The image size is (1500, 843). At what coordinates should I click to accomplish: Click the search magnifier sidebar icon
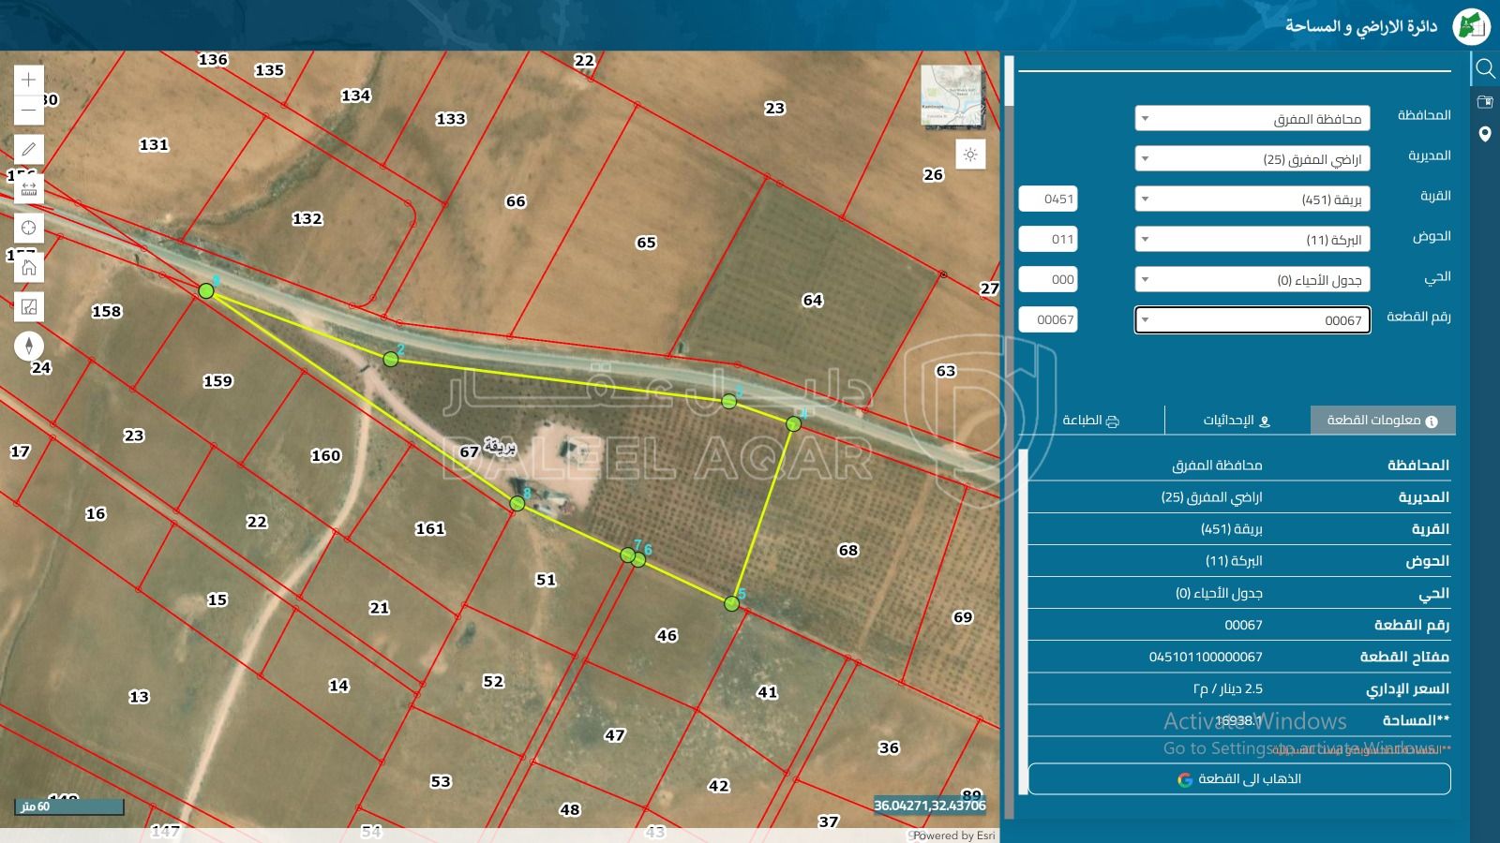1484,68
